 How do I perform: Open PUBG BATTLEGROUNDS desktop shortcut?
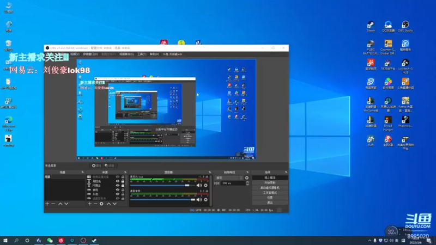371,47
